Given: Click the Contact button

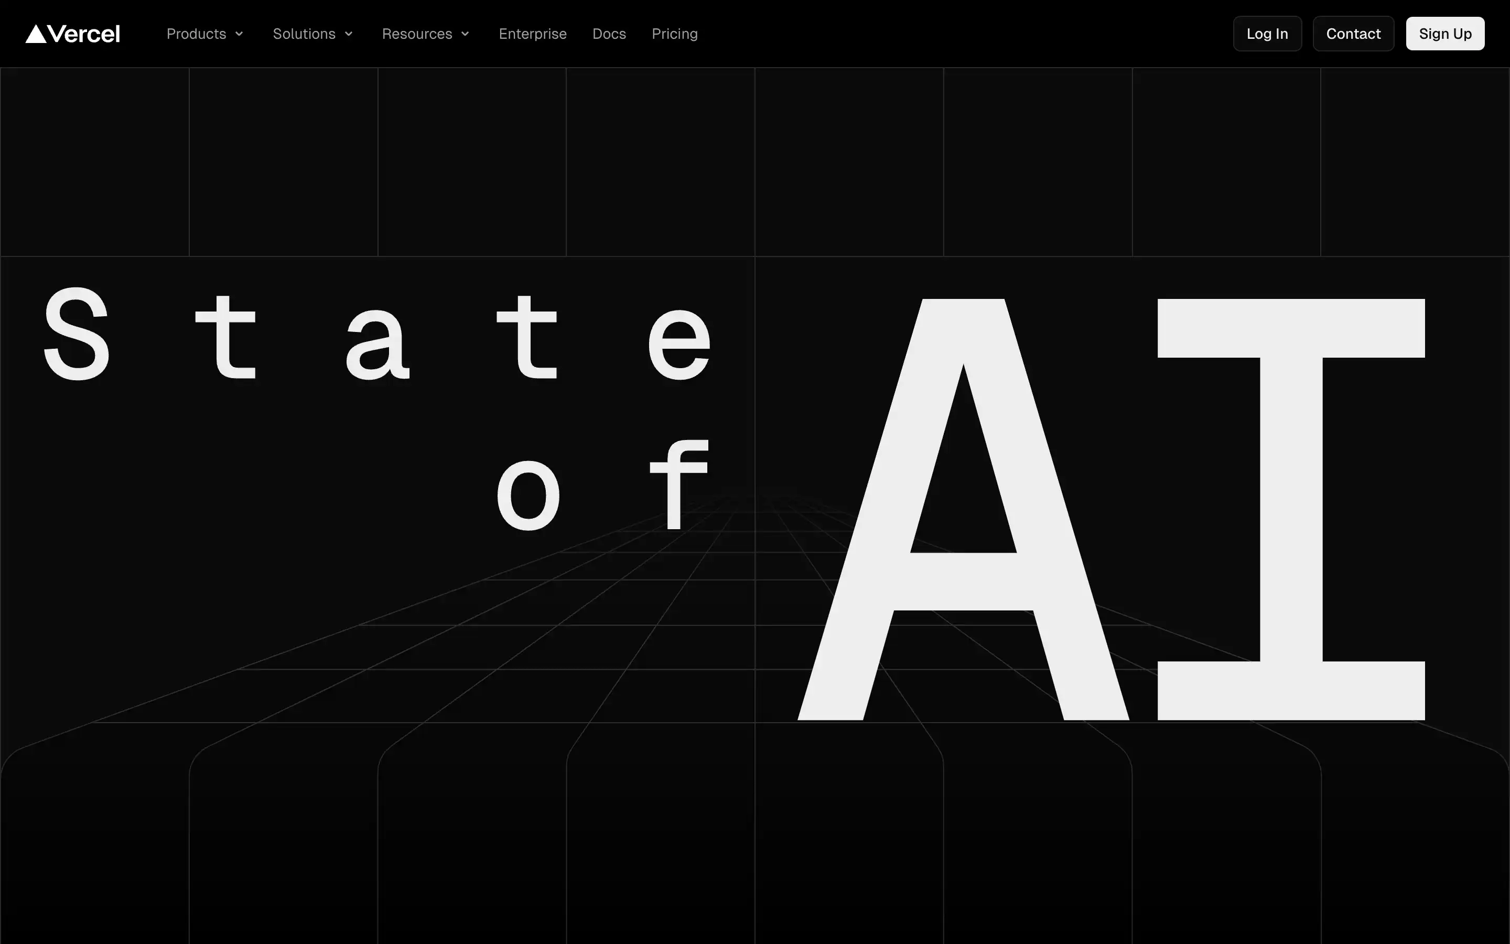Looking at the screenshot, I should coord(1353,34).
